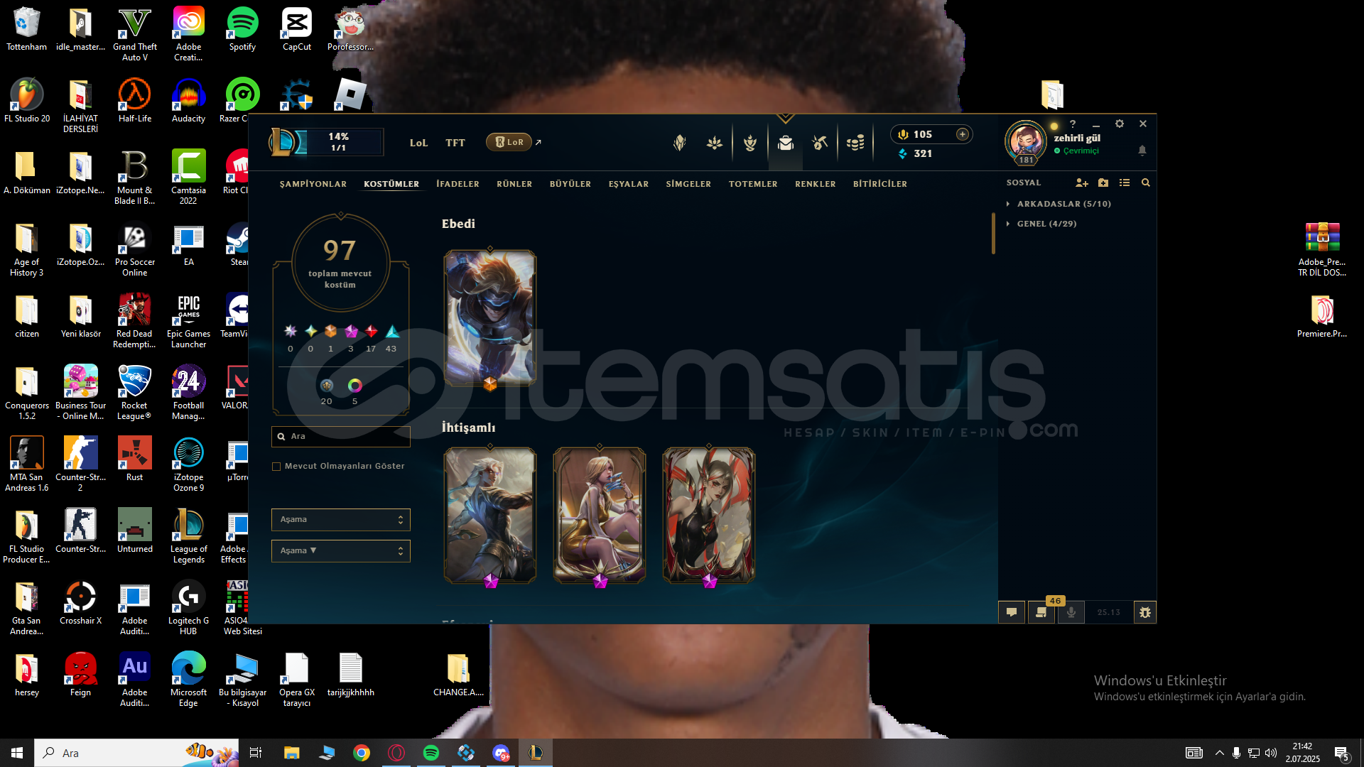Open client settings gear icon
The image size is (1364, 767).
[1120, 124]
